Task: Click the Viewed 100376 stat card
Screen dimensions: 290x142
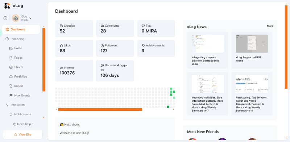Action: [x=74, y=71]
